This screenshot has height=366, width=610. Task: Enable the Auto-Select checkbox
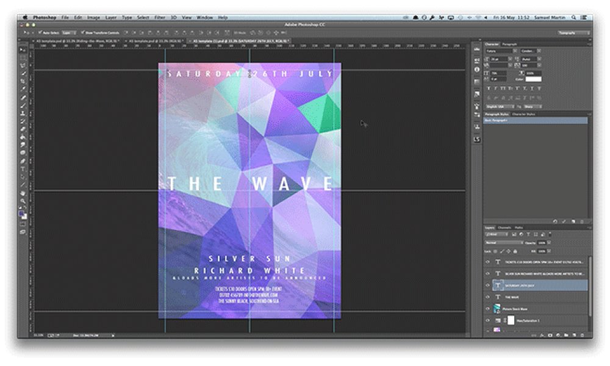click(40, 32)
